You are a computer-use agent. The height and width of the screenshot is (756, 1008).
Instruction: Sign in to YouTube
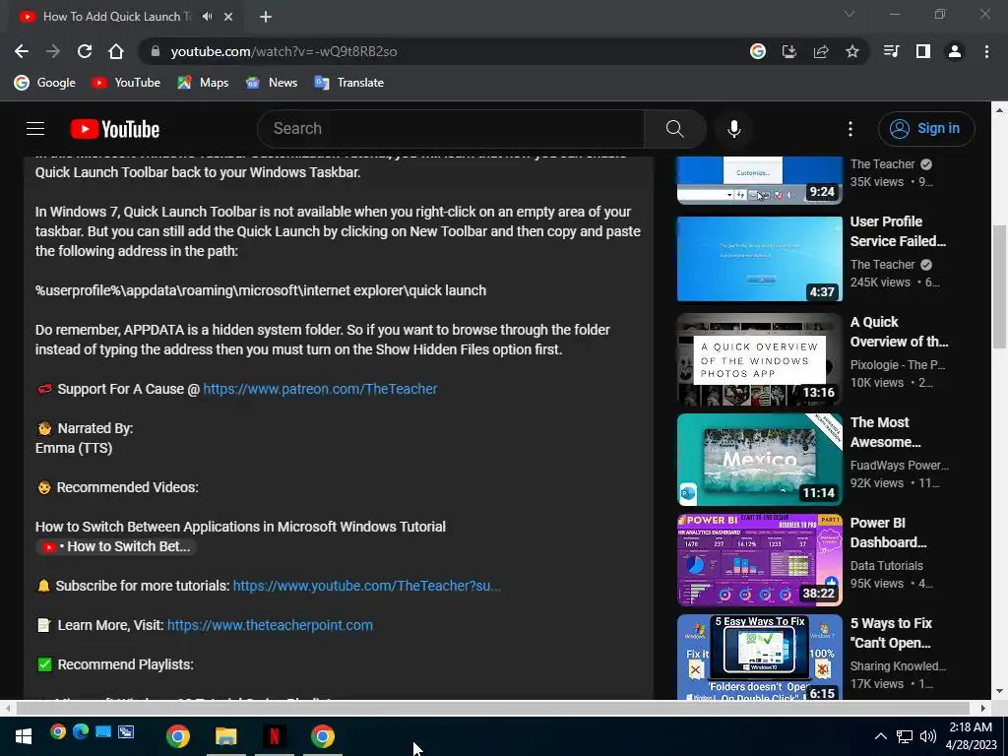(x=925, y=129)
